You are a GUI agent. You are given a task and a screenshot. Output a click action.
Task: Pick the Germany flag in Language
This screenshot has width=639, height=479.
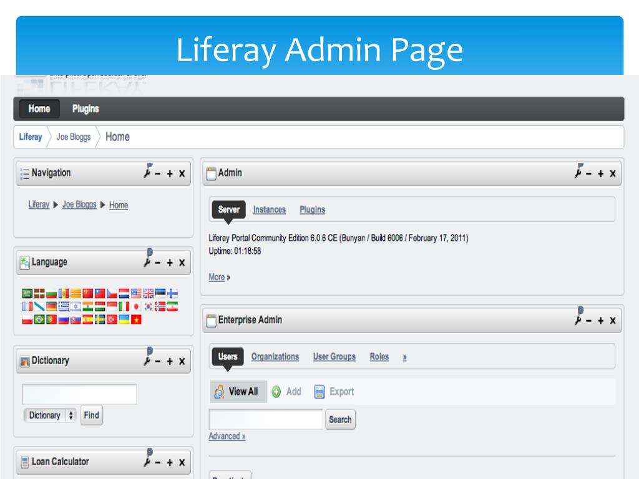[51, 306]
